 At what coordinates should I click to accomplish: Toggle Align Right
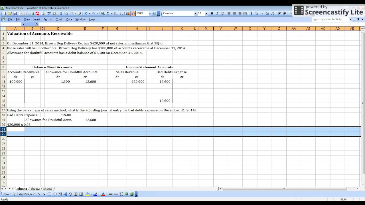click(x=240, y=13)
